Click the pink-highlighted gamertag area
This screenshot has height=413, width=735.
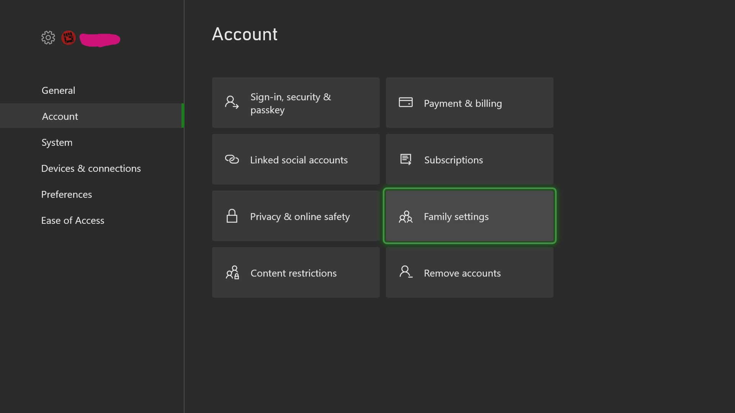coord(100,39)
